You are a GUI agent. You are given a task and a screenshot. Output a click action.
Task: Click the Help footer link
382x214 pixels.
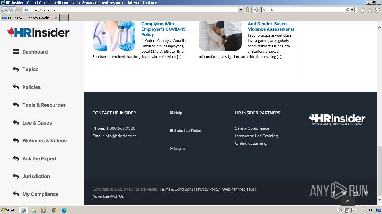point(176,113)
